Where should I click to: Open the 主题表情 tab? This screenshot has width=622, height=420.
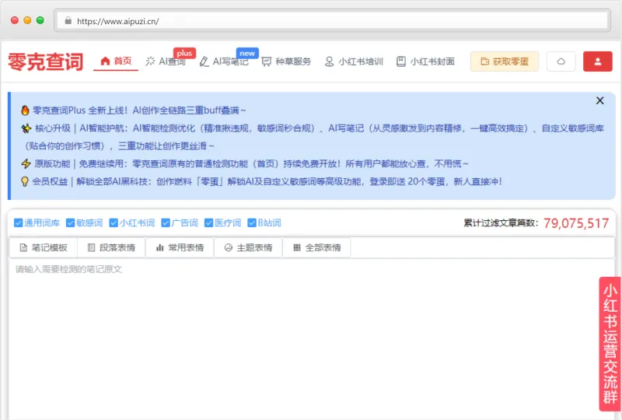[248, 247]
